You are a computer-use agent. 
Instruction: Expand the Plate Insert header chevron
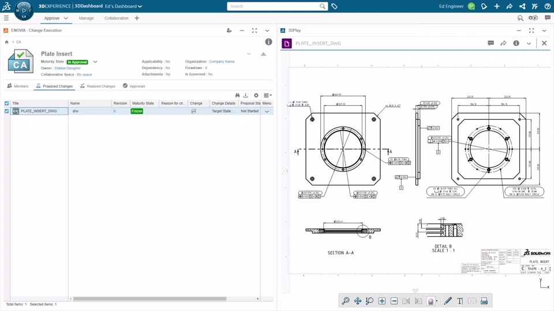pyautogui.click(x=249, y=54)
